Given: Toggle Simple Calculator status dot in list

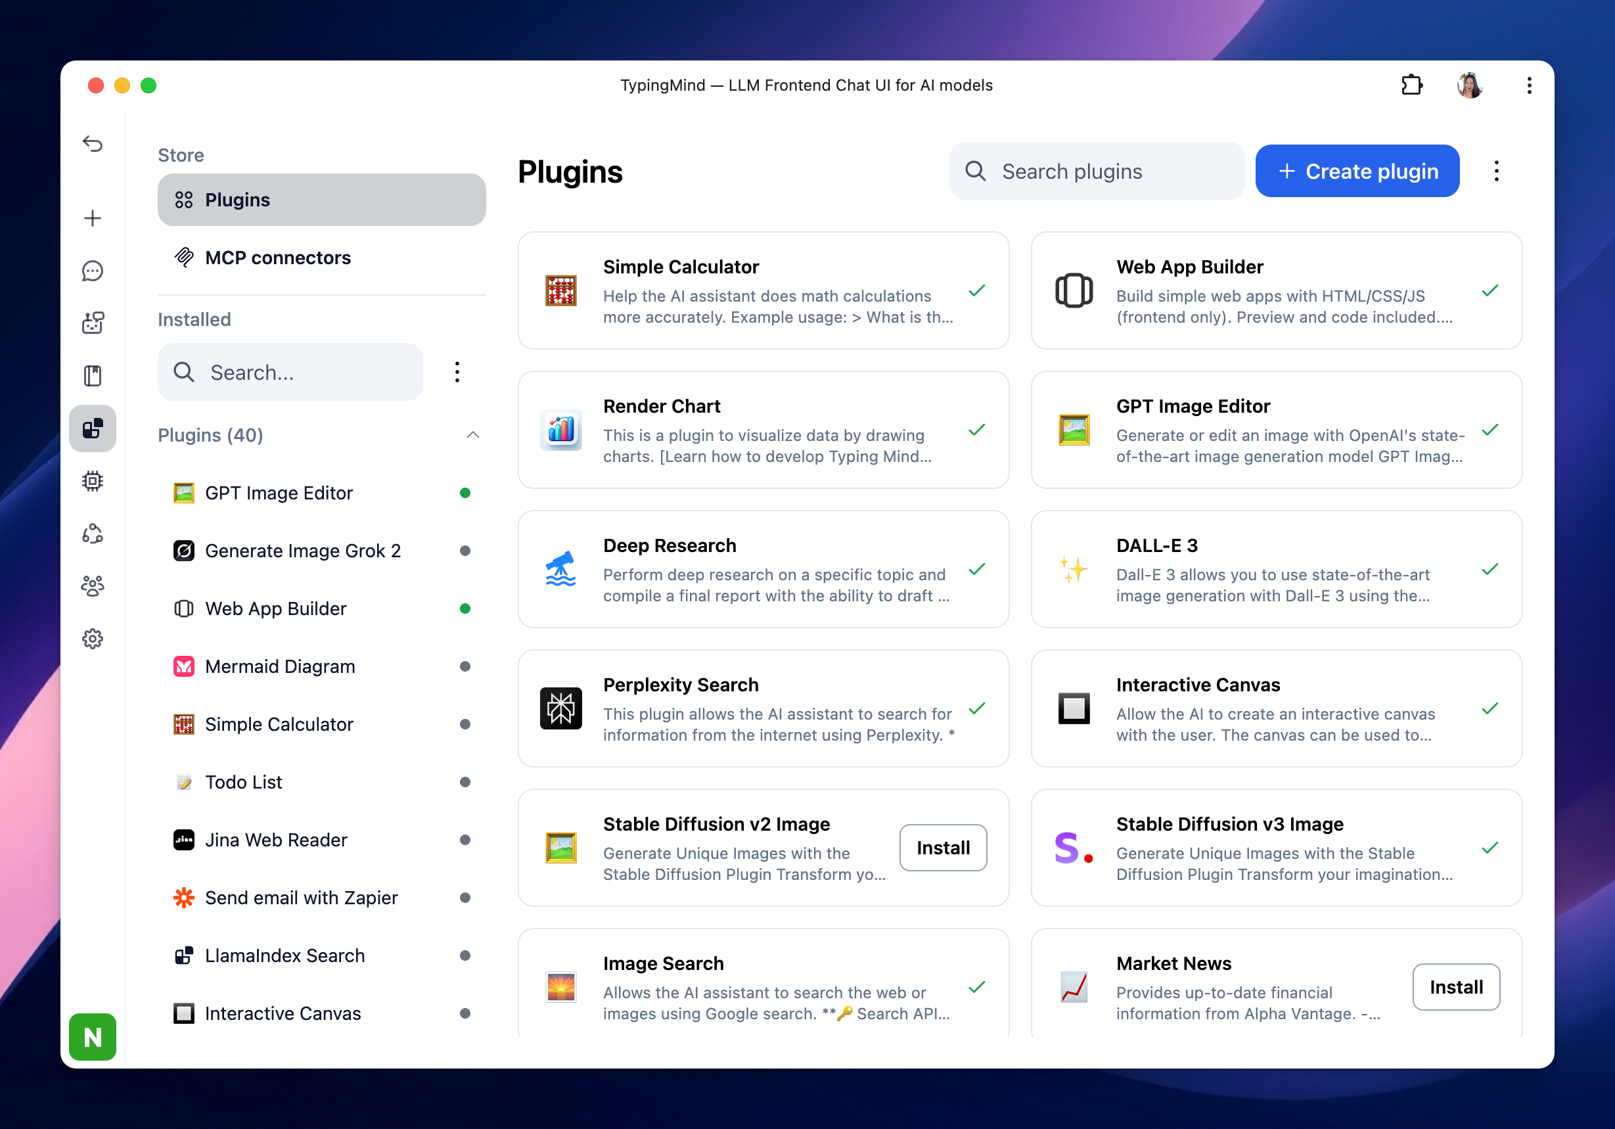Looking at the screenshot, I should (x=465, y=724).
